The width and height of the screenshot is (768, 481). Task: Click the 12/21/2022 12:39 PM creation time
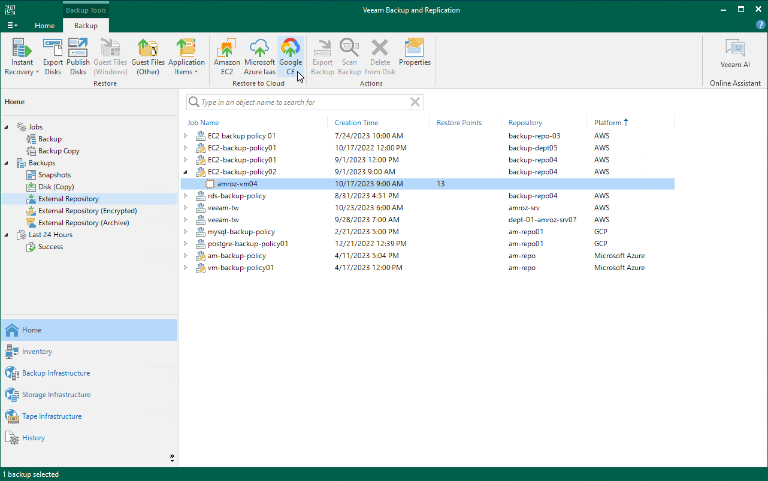pos(371,244)
